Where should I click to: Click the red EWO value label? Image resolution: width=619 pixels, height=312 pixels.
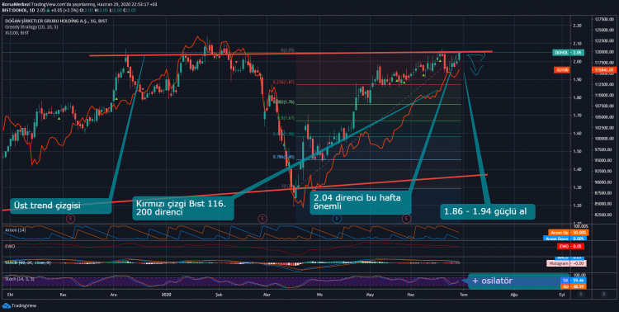click(570, 247)
